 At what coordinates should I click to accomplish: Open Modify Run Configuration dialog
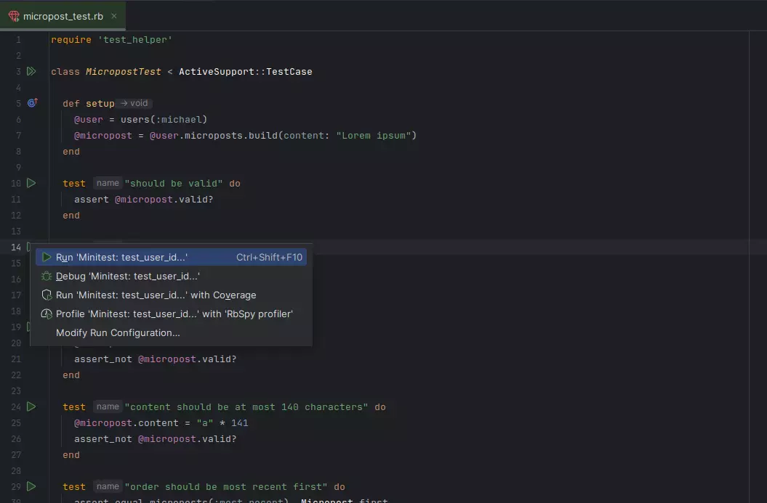[117, 332]
